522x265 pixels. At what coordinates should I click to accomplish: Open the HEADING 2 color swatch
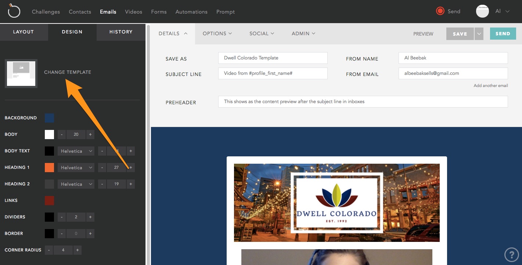coord(49,184)
